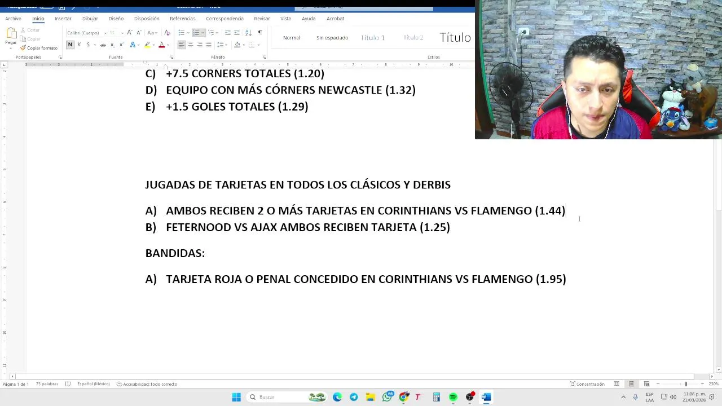This screenshot has height=406, width=722.
Task: Toggle bold N button
Action: (x=70, y=45)
